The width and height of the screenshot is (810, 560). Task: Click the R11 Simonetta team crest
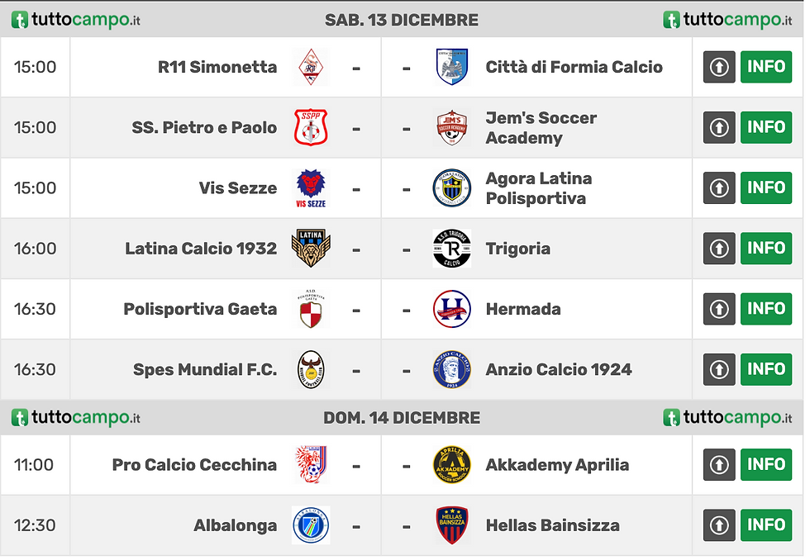311,67
